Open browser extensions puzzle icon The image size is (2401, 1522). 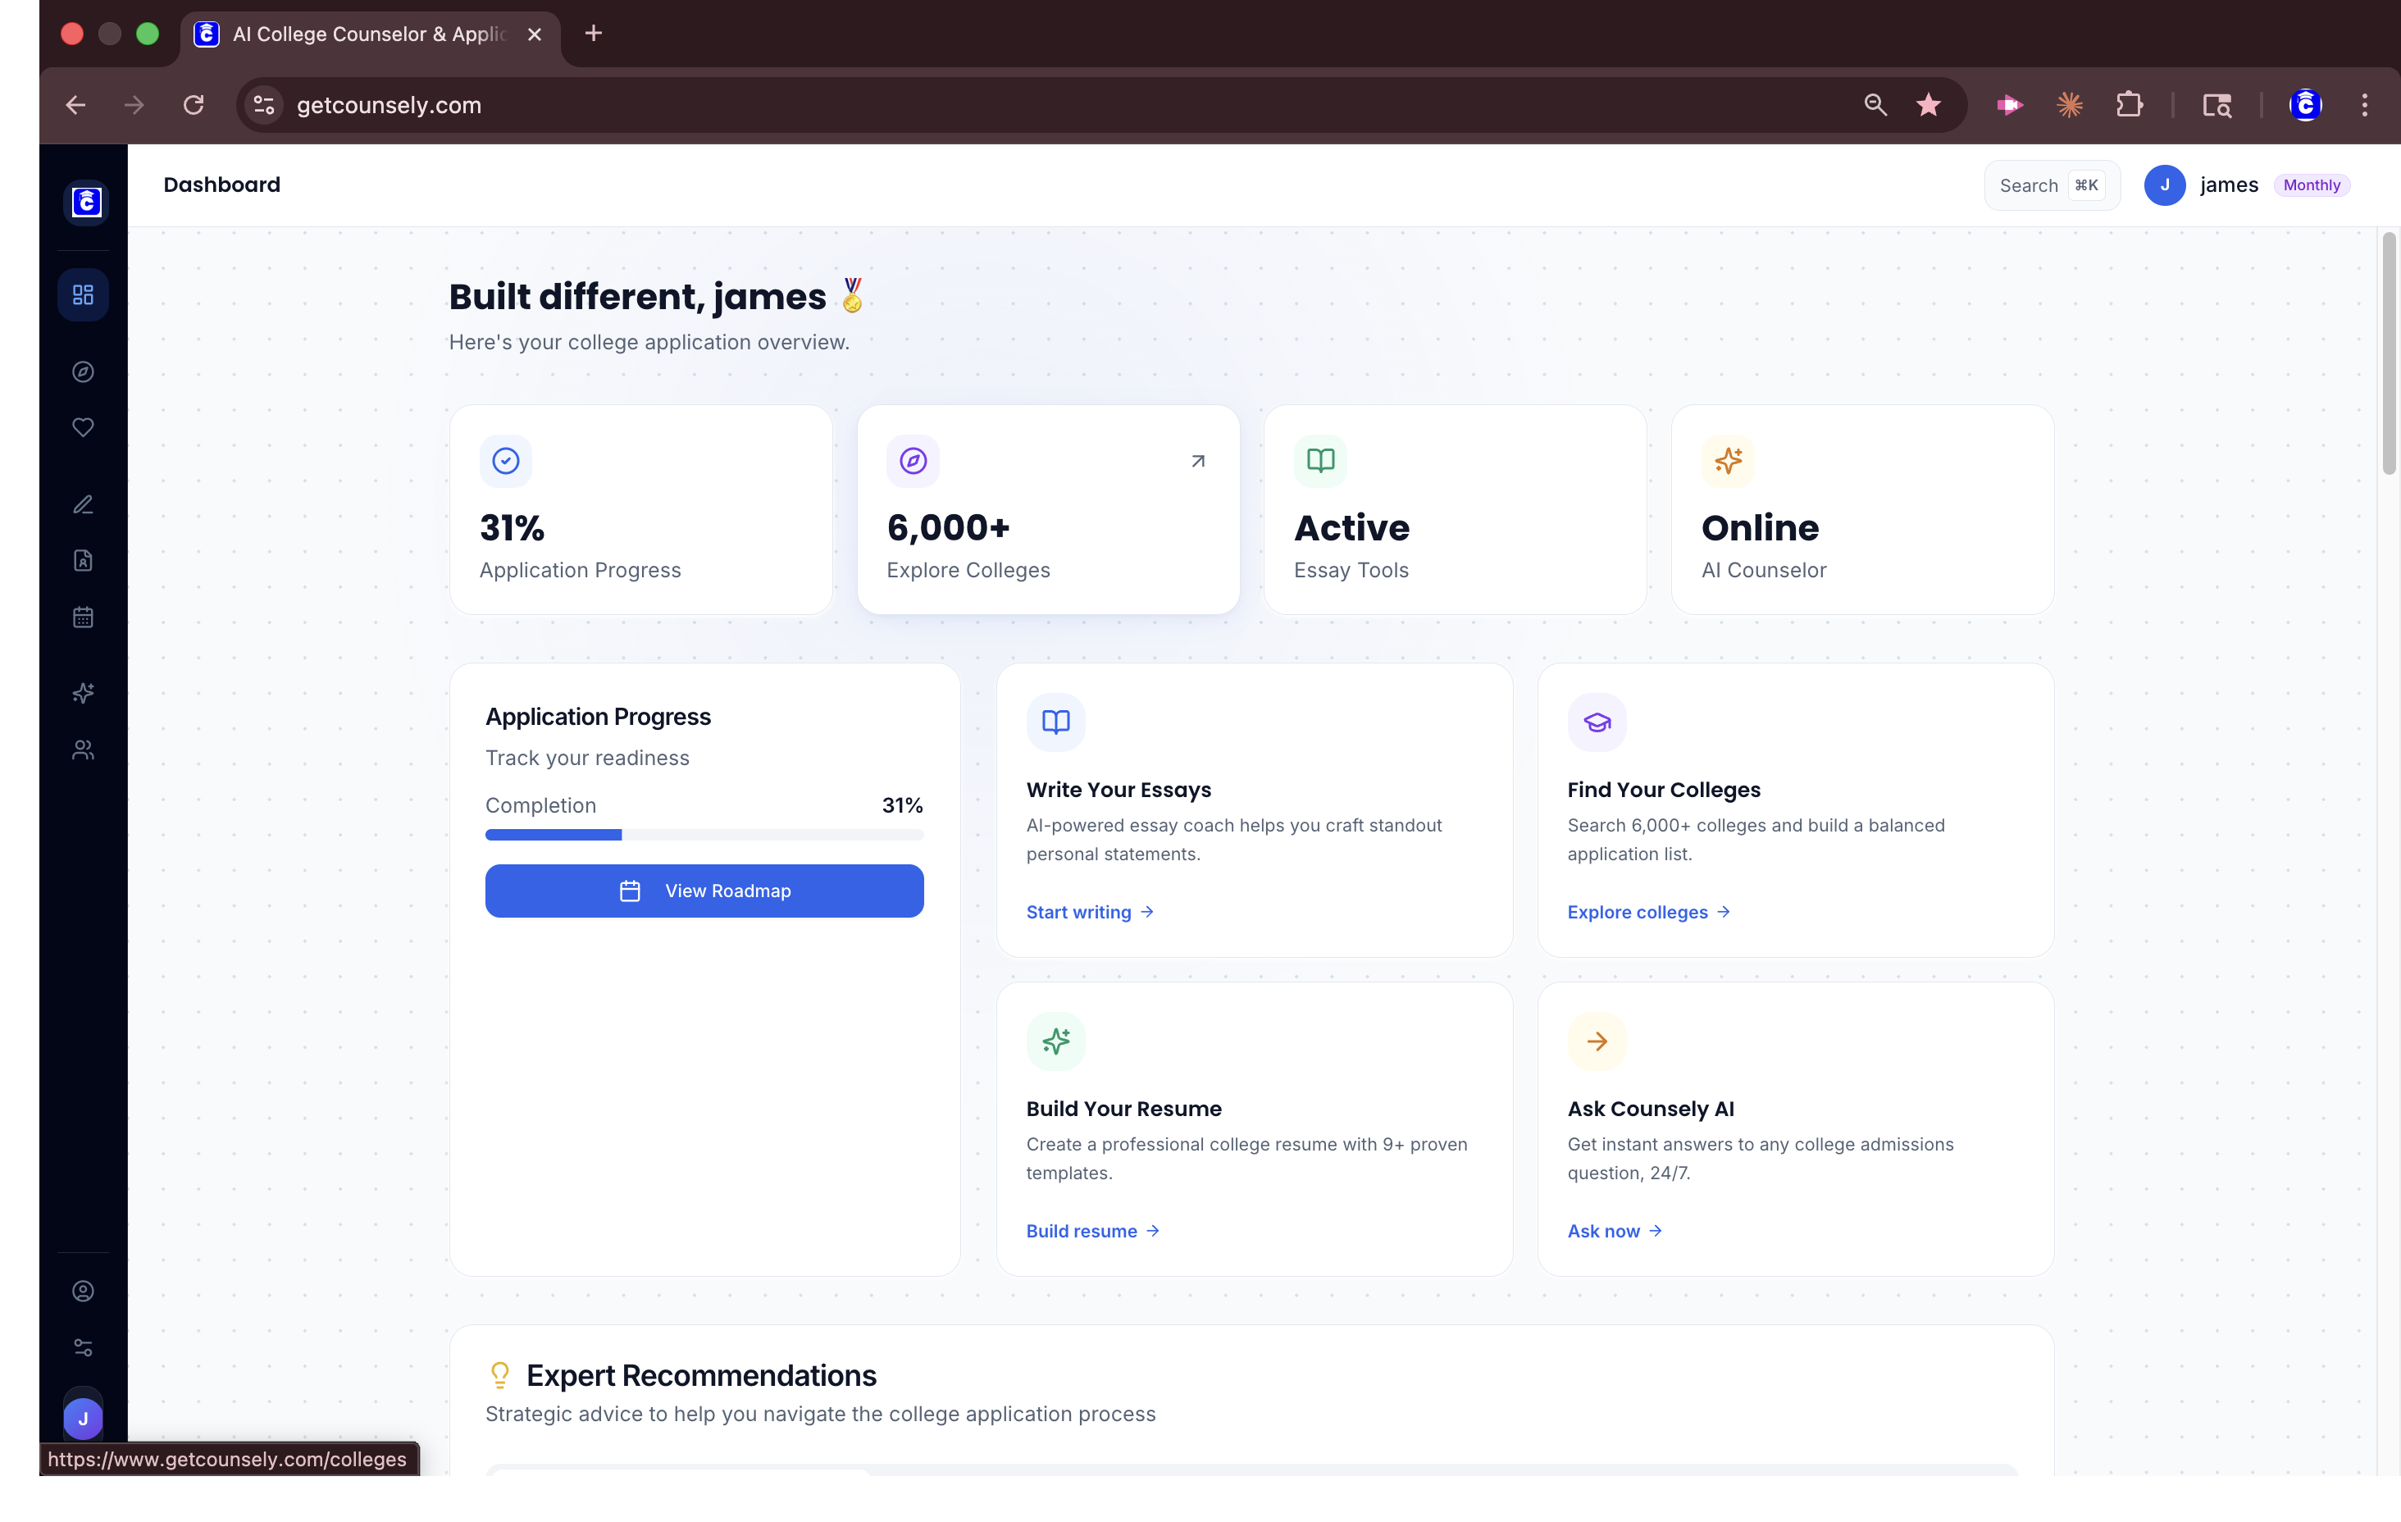pos(2130,105)
